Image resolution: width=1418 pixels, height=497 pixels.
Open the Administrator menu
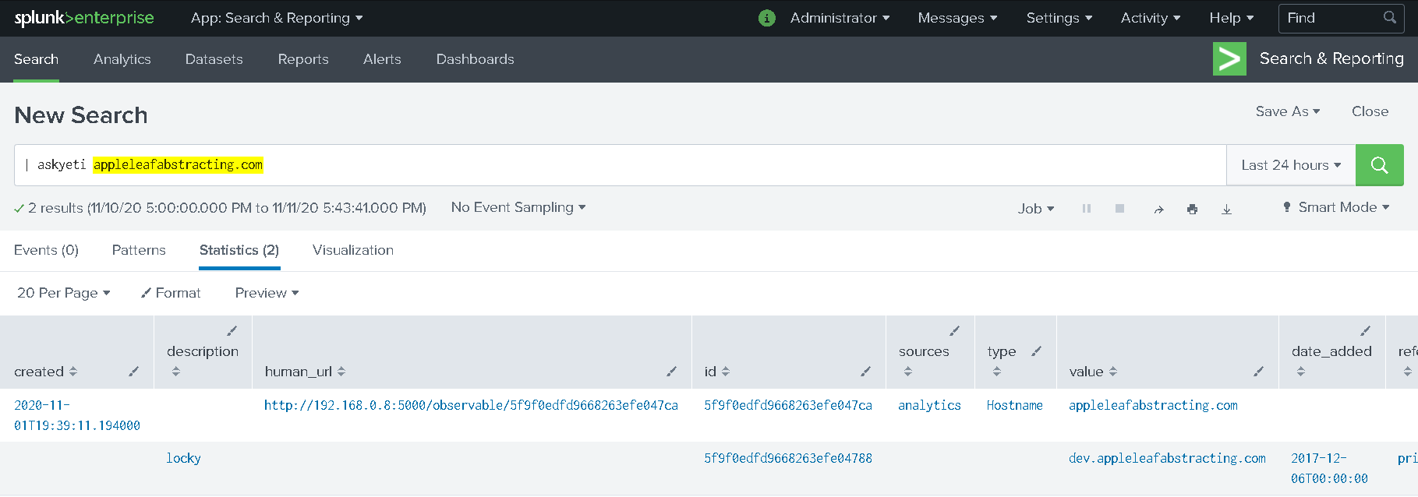tap(840, 18)
